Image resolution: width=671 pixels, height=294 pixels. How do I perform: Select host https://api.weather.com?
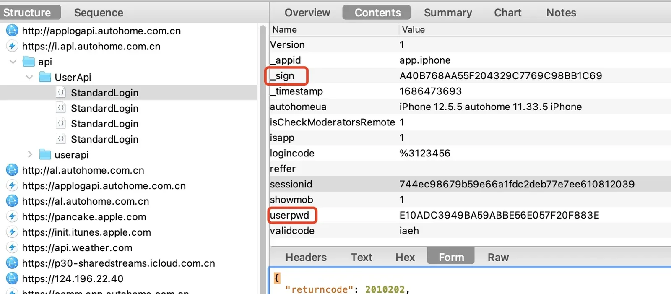(77, 248)
